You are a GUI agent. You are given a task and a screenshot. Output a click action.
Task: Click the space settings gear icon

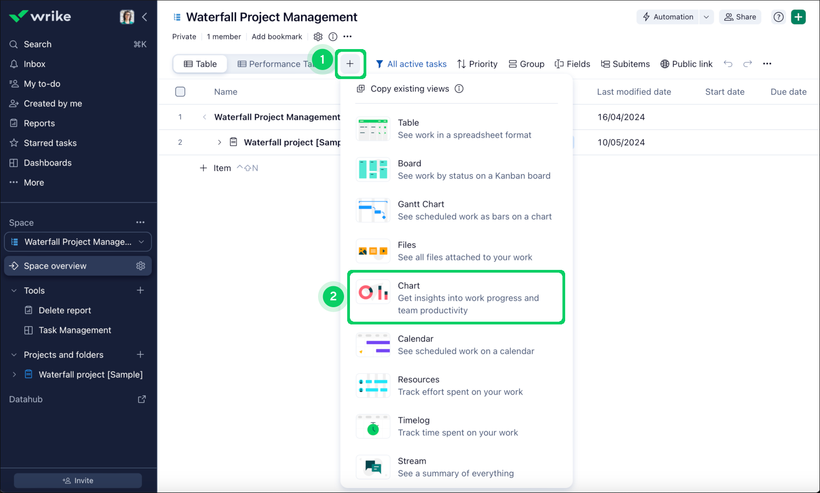point(318,37)
